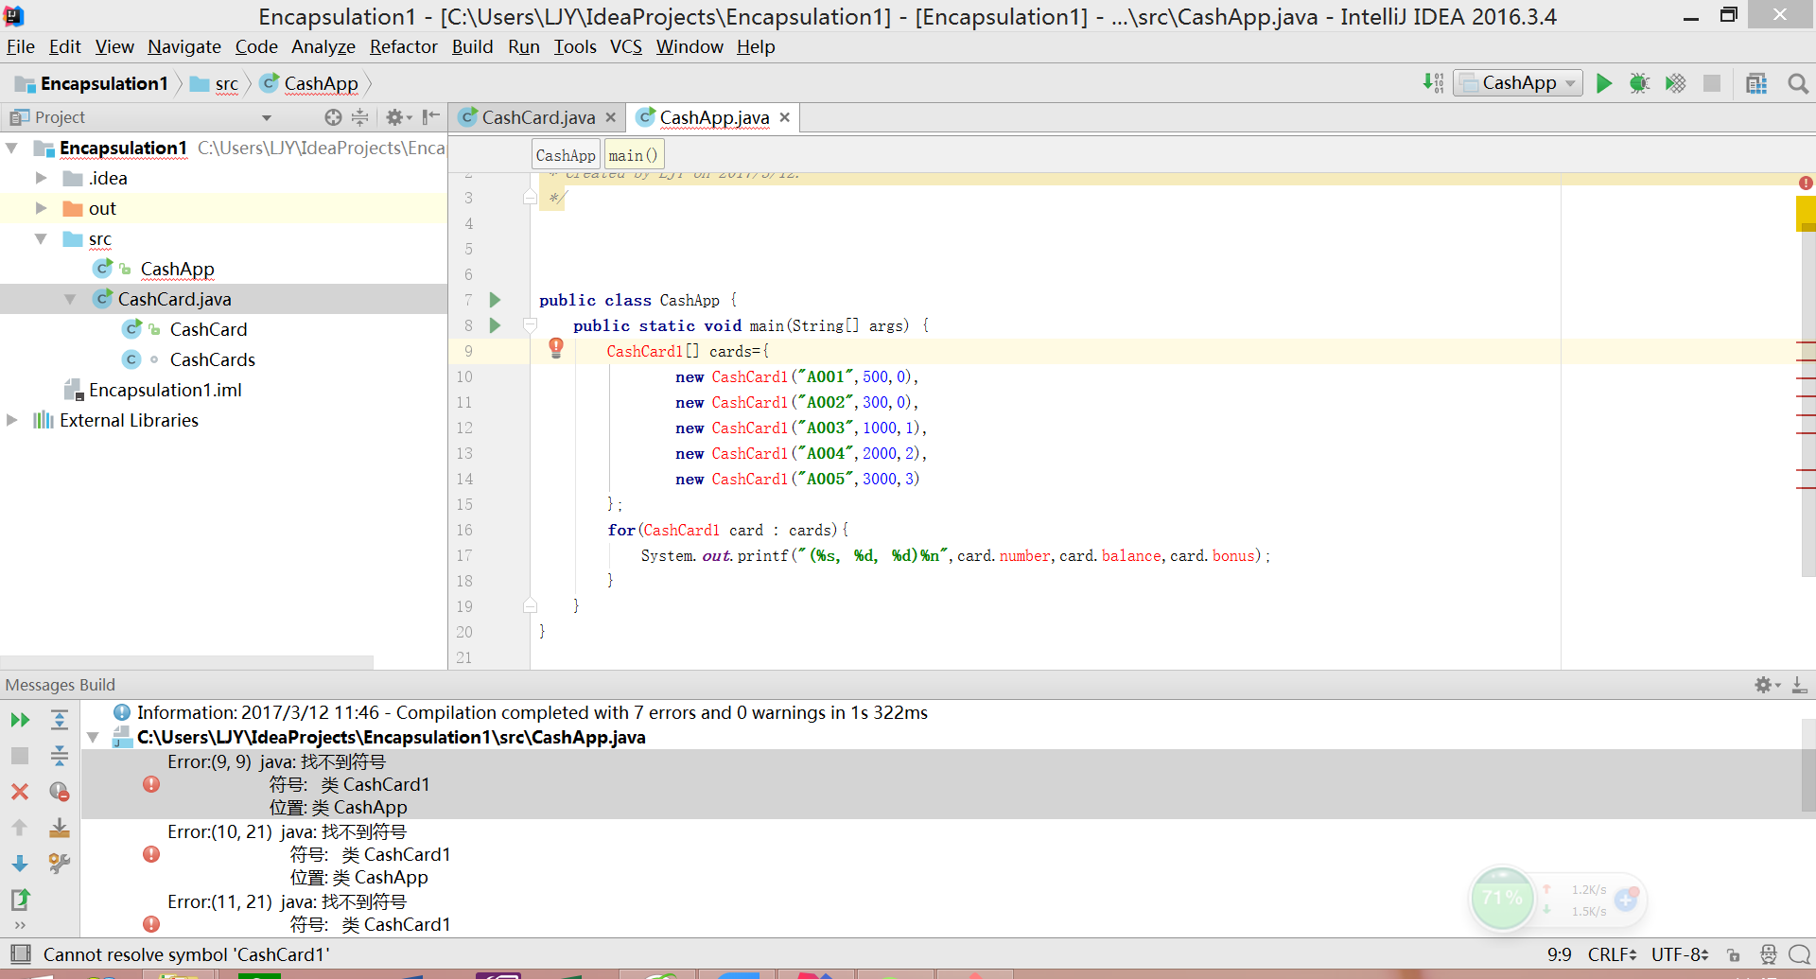
Task: Run the CashApp configuration
Action: coord(1604,83)
